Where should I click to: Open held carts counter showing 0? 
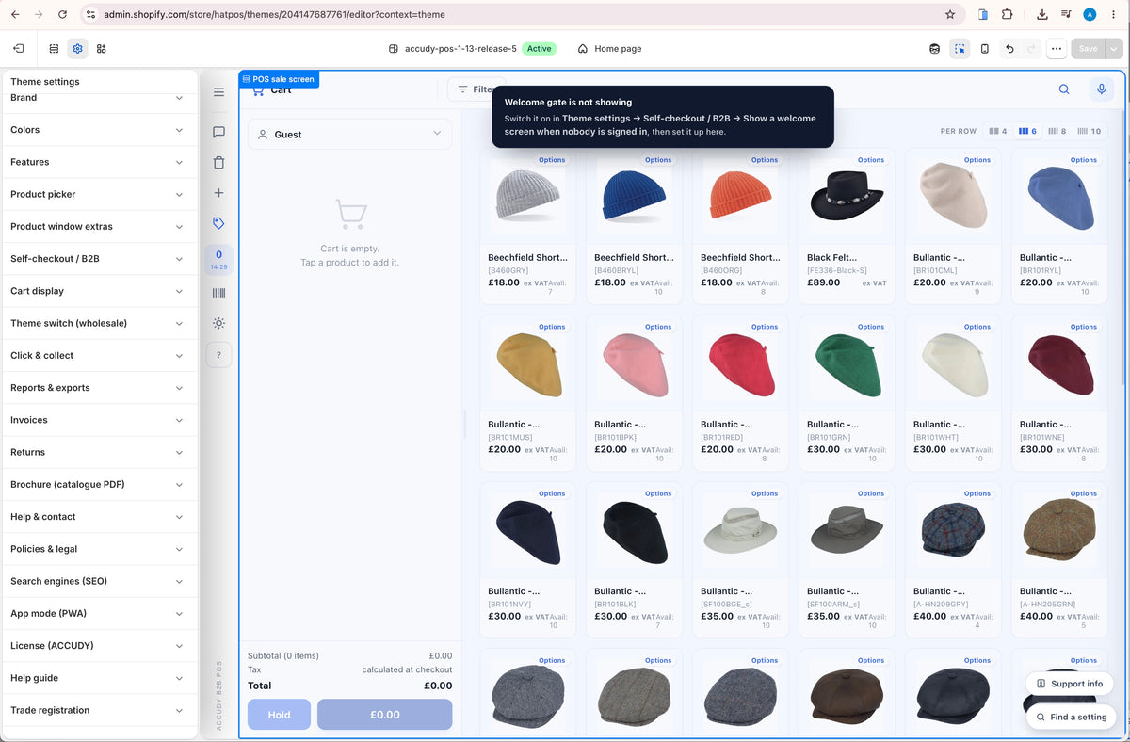[218, 260]
